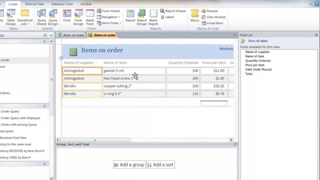Minimize the ribbon with caret button

(x=311, y=4)
